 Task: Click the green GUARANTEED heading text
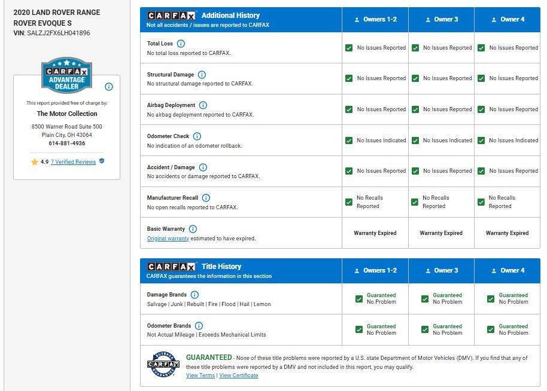tap(209, 358)
